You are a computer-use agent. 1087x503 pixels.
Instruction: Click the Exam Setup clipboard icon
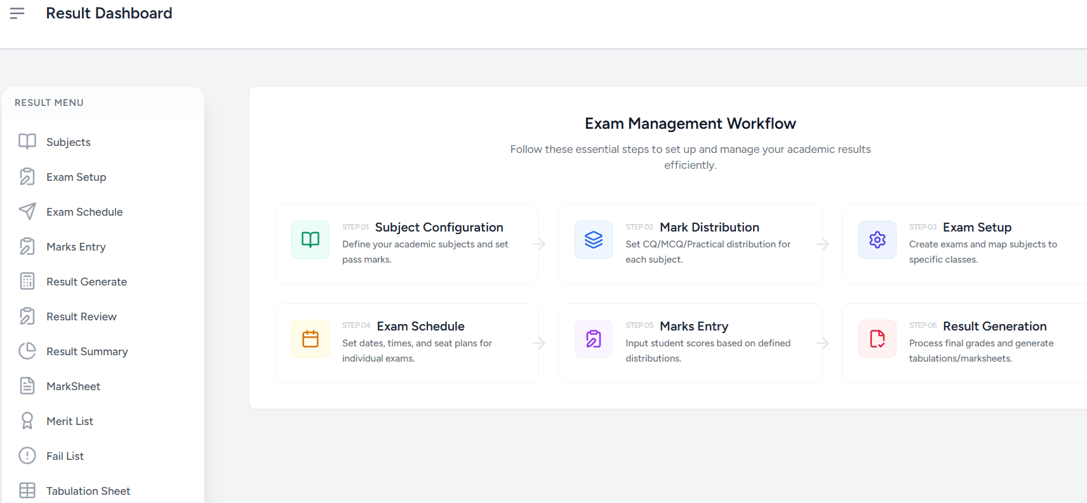pyautogui.click(x=27, y=176)
